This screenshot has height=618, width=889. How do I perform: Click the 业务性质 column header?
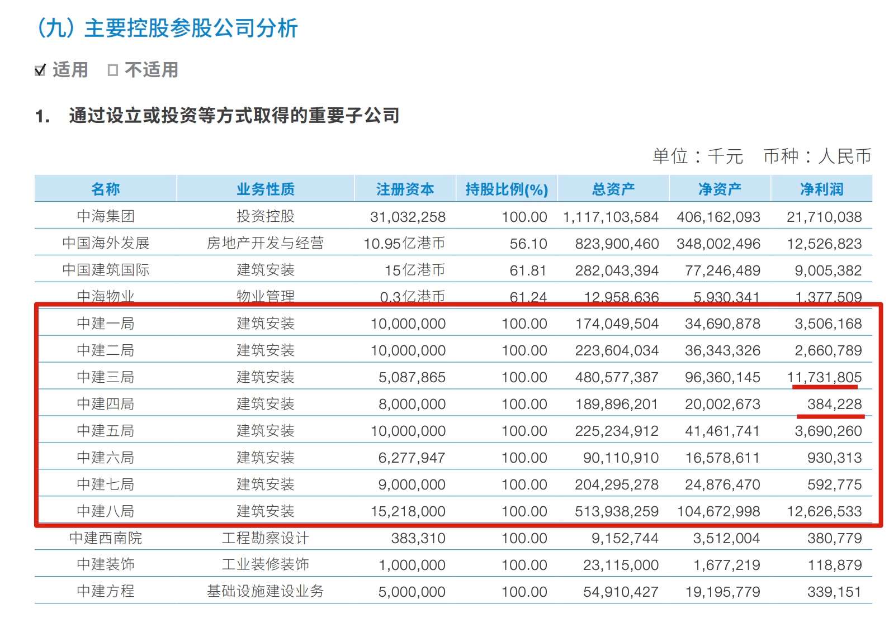tap(266, 189)
